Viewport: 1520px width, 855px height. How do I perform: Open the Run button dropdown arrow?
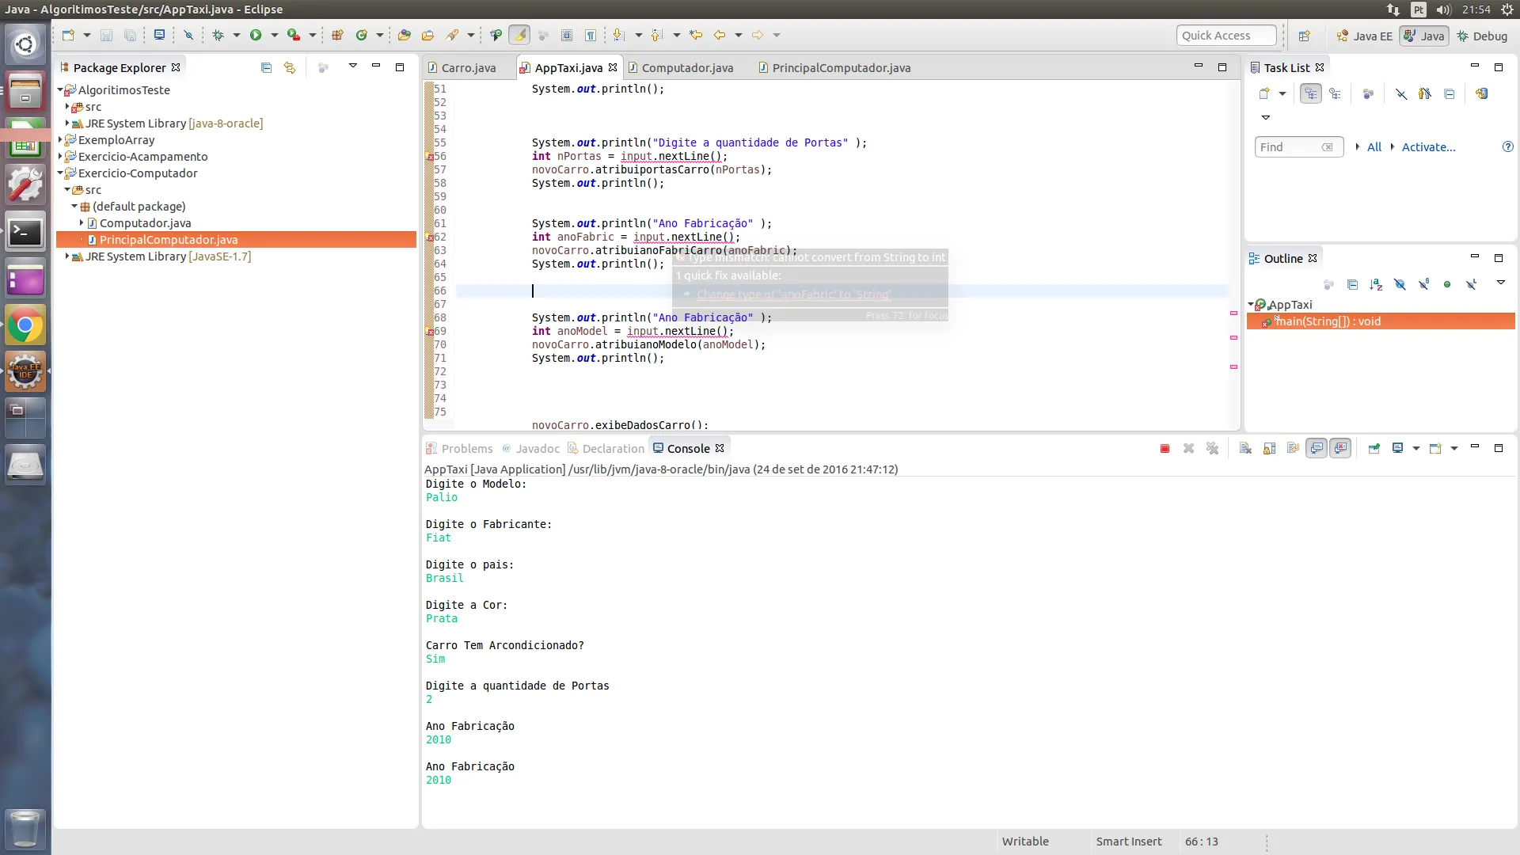(x=275, y=35)
